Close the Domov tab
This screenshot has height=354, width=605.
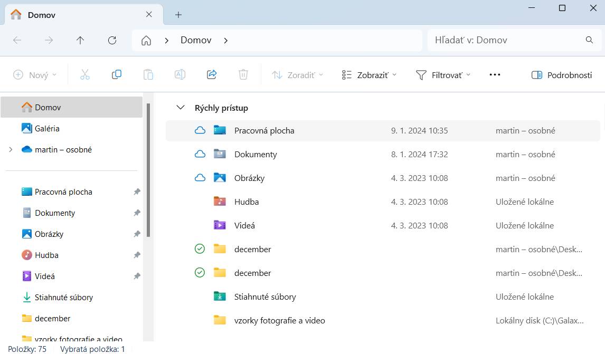coord(149,15)
